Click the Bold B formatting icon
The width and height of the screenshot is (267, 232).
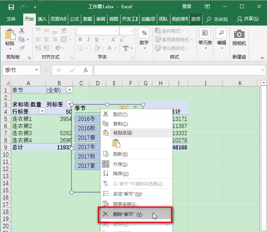coord(80,39)
